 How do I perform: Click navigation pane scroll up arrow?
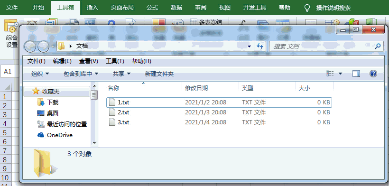(94, 86)
